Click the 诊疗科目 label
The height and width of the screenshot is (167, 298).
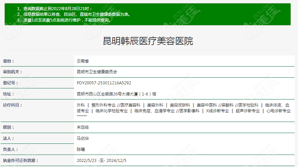click(12, 105)
